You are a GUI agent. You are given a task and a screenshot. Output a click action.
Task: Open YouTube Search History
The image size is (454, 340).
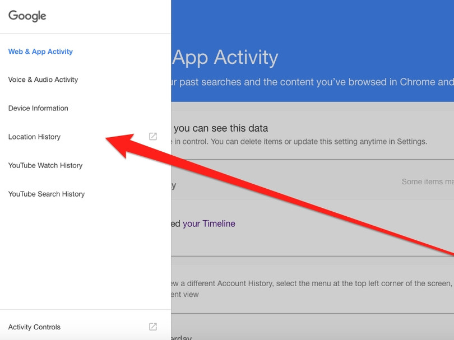[47, 194]
